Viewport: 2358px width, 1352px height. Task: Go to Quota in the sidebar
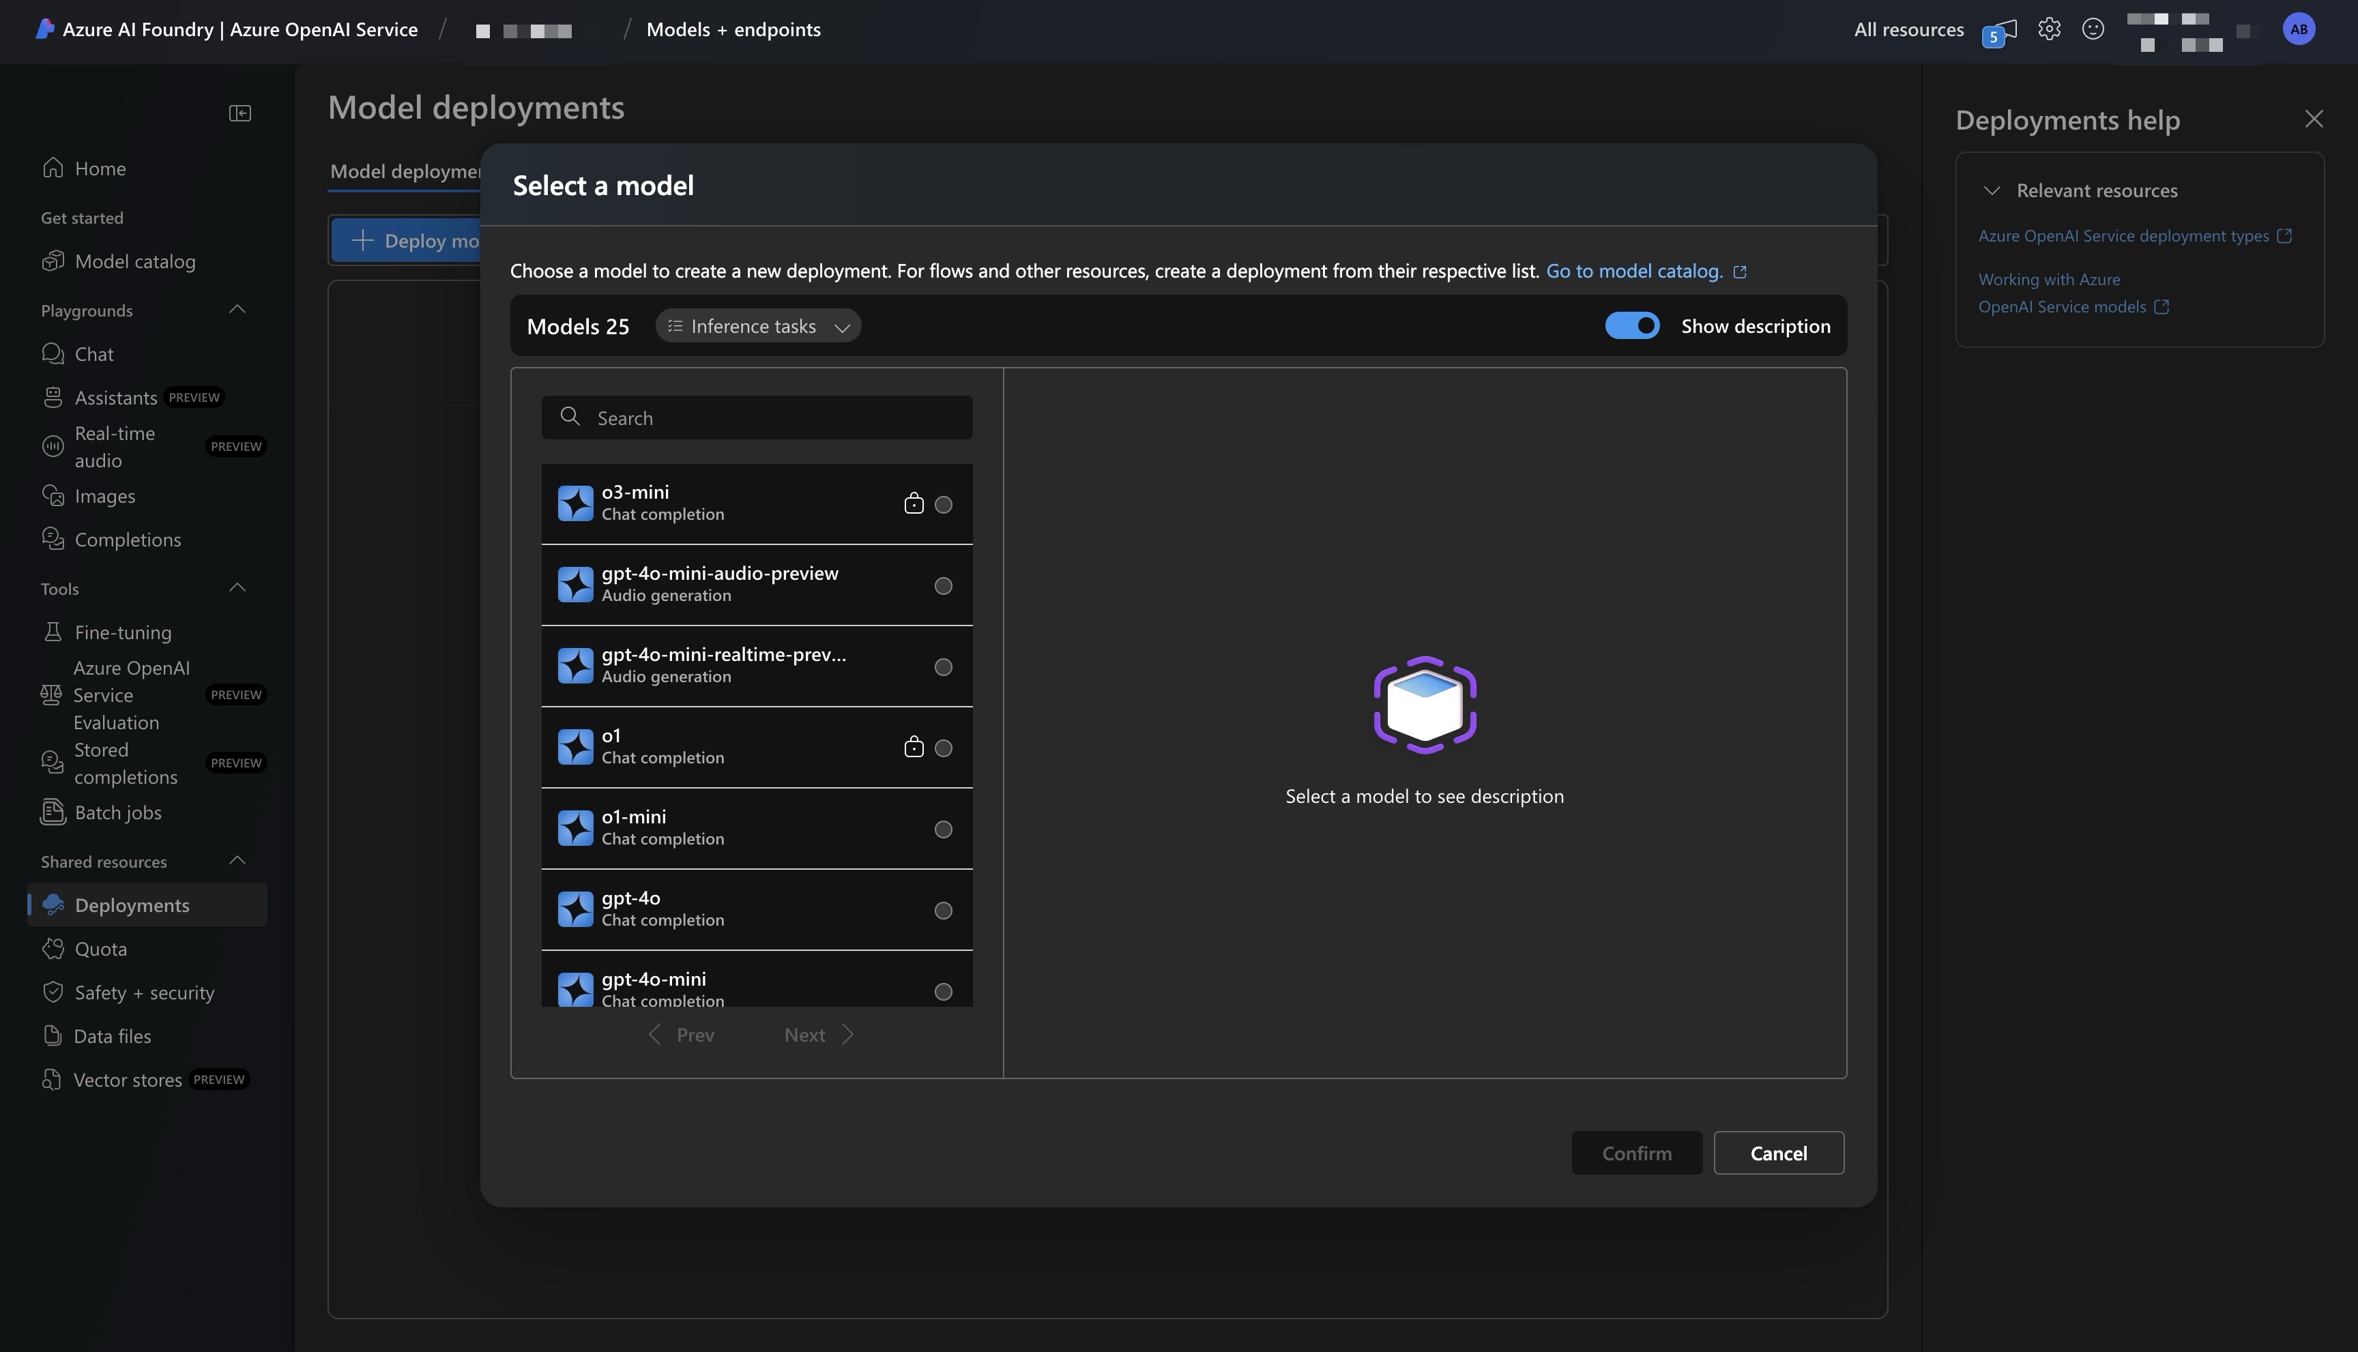100,949
